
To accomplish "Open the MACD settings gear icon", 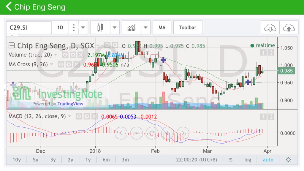I will coord(87,116).
